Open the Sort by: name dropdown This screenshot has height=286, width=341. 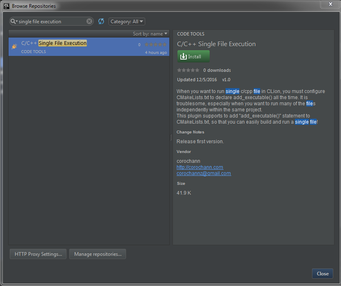[x=150, y=34]
